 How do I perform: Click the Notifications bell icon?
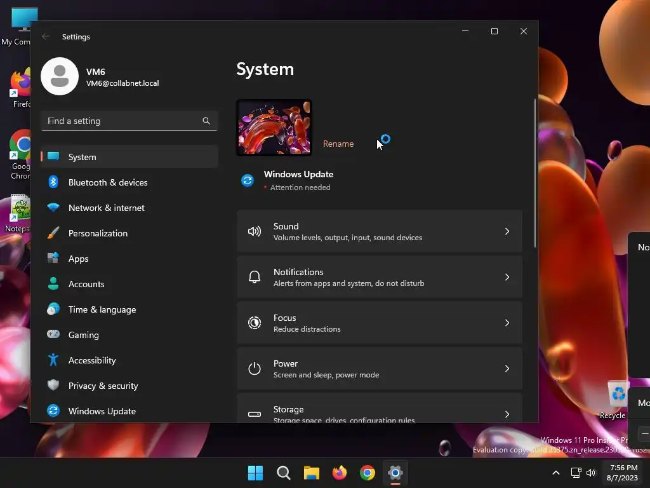pos(255,277)
